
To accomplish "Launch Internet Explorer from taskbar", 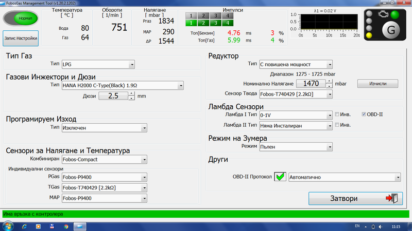I will pyautogui.click(x=24, y=226).
